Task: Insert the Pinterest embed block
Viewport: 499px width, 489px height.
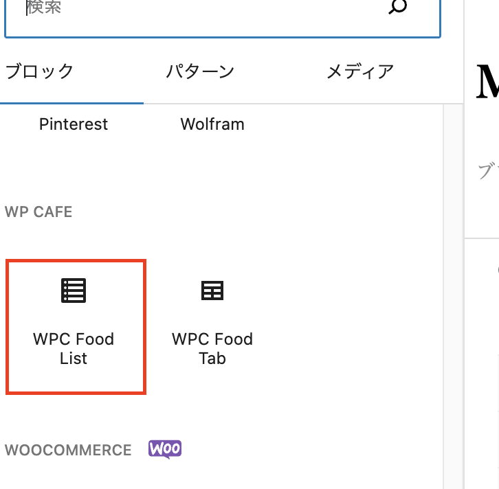Action: point(74,124)
